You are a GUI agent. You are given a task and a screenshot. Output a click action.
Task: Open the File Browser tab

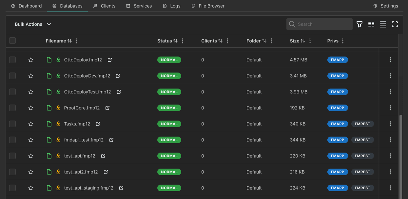click(x=208, y=6)
